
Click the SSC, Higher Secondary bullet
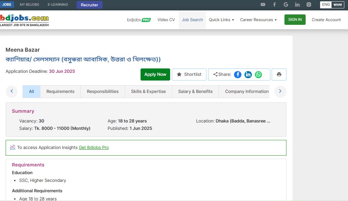43,181
